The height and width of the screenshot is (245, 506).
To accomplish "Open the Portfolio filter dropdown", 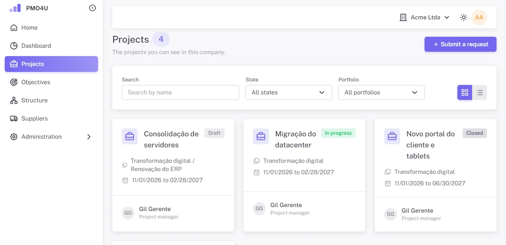I will coord(381,92).
